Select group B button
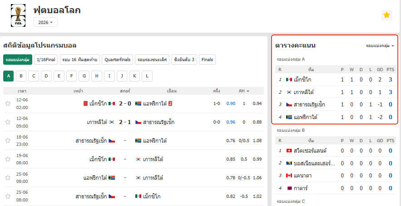The height and width of the screenshot is (206, 401). point(21,76)
